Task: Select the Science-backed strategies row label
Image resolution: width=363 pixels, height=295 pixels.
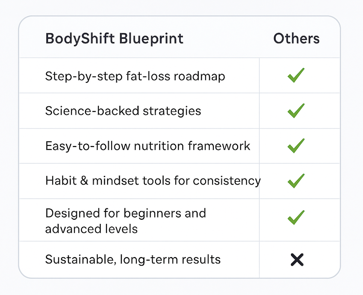Action: (123, 111)
